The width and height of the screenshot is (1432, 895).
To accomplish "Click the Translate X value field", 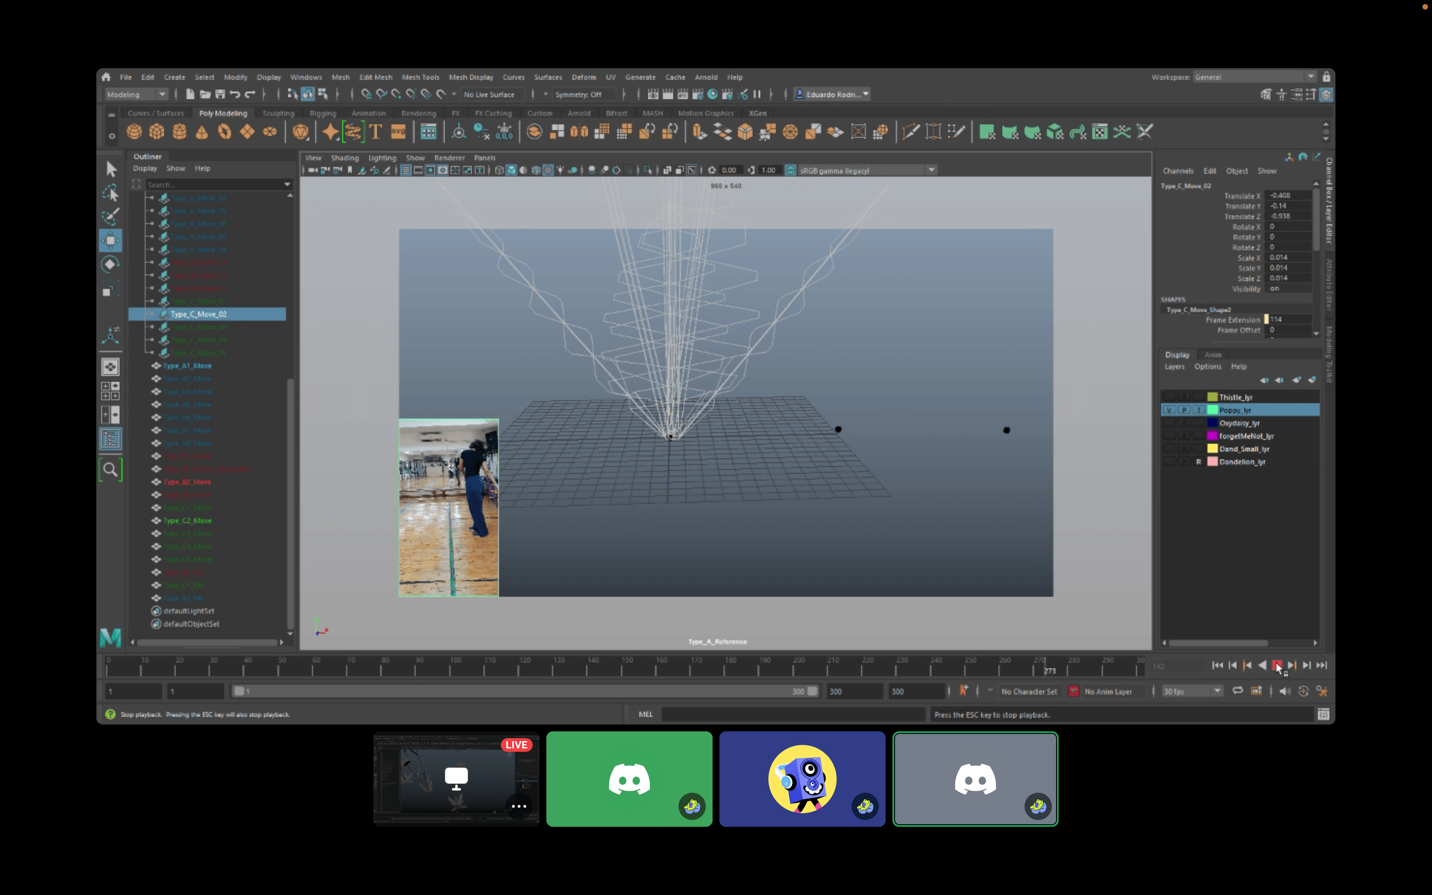I will [1288, 195].
